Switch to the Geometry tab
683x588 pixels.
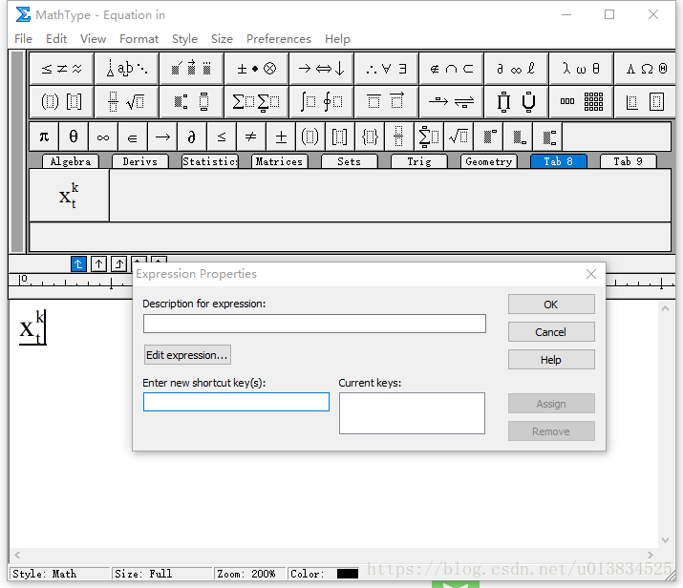pos(489,161)
